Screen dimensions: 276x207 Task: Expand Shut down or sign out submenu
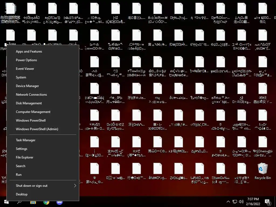click(43, 186)
